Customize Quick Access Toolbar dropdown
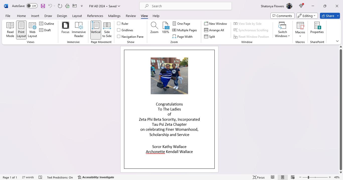 [x=82, y=6]
